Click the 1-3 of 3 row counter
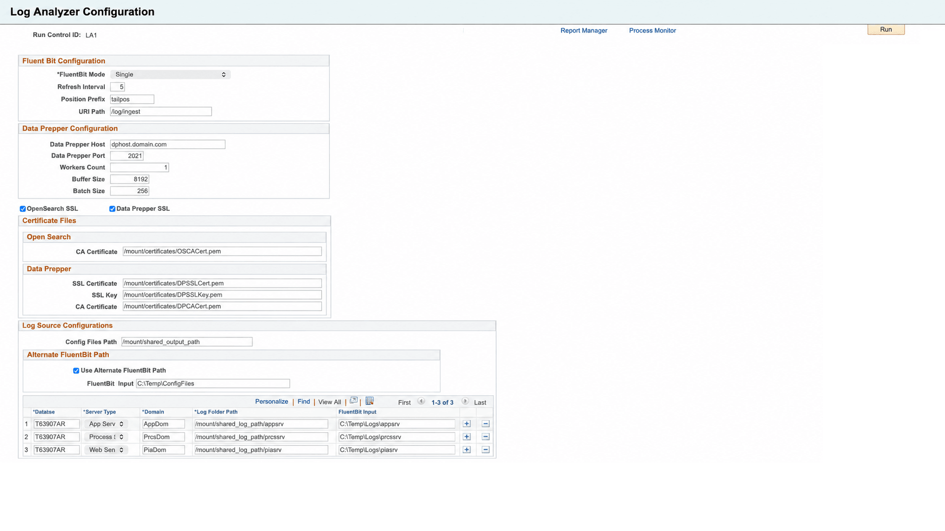Image resolution: width=945 pixels, height=531 pixels. pyautogui.click(x=442, y=403)
